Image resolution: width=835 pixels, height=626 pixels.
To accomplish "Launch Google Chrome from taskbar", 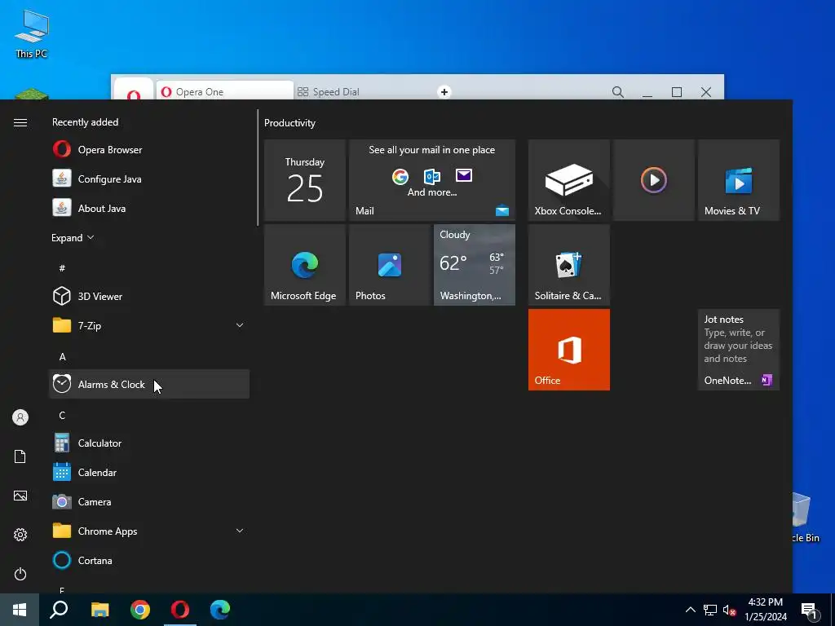I will (140, 610).
